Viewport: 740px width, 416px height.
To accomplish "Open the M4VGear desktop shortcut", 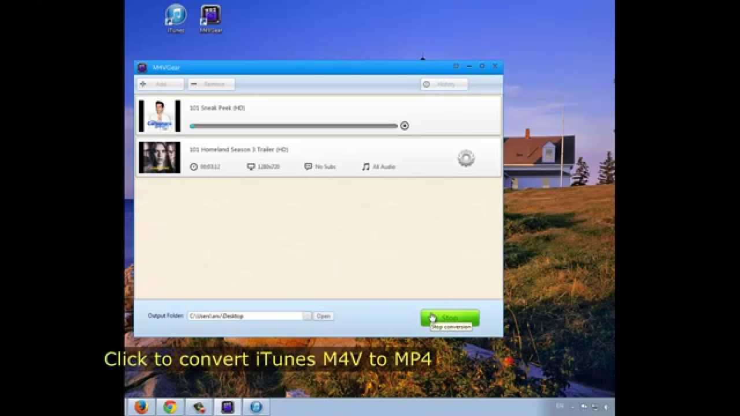I will 210,18.
